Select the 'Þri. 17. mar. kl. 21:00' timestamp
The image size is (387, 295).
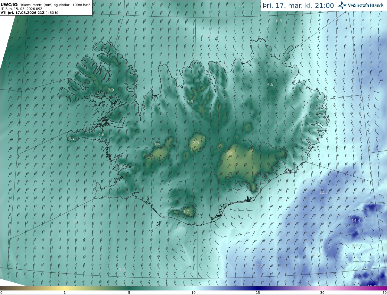click(x=298, y=5)
